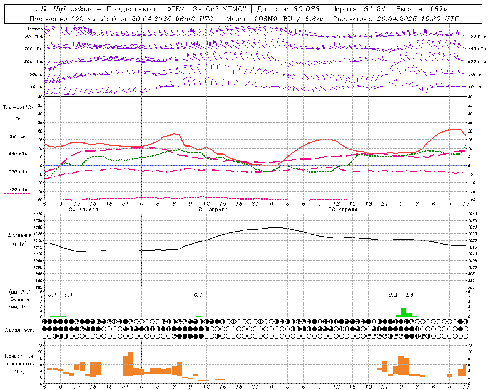Click the '(мм/1ч.)' precipitation unit label
The image size is (488, 390).
20,306
